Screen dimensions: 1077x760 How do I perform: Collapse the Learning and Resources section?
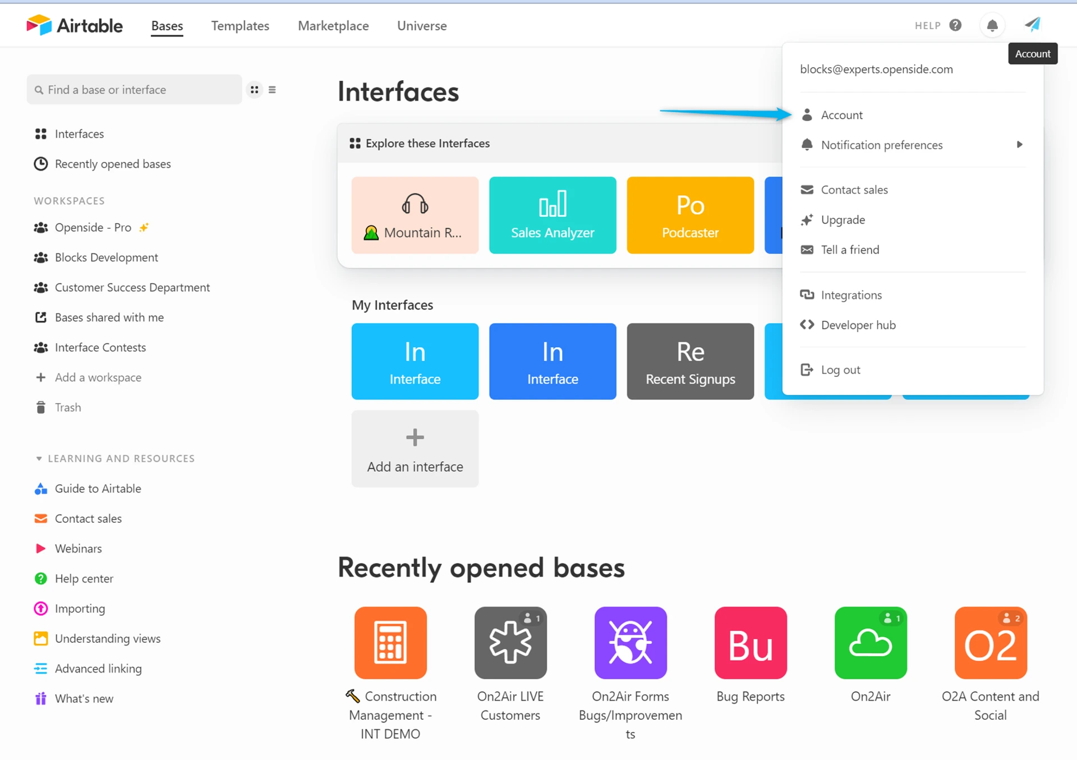[x=39, y=458]
